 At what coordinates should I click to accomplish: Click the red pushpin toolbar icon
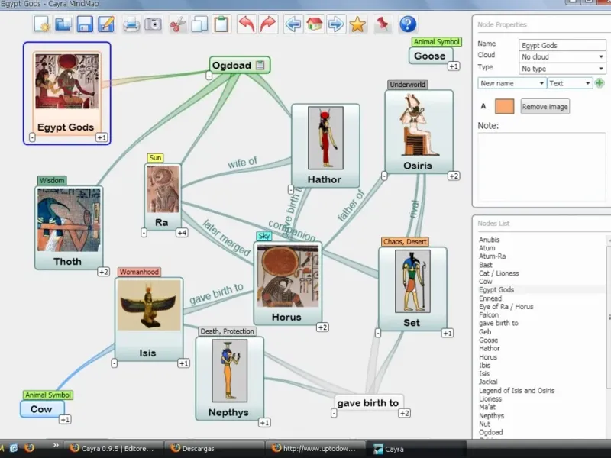click(x=383, y=24)
